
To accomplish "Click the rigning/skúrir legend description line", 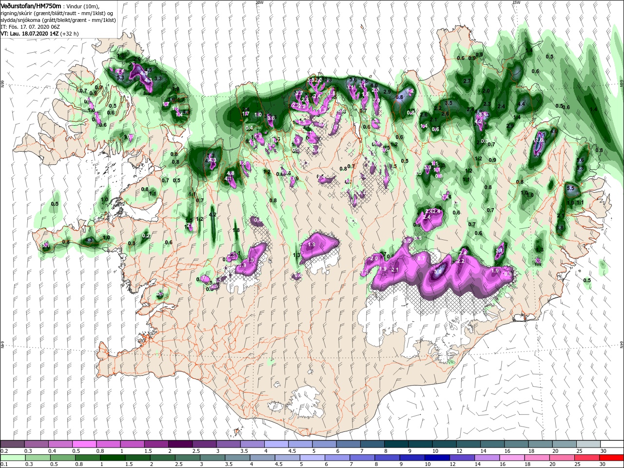I will pyautogui.click(x=56, y=13).
